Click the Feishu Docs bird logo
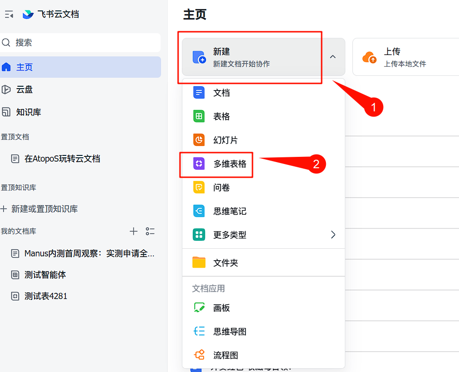459x372 pixels. click(28, 14)
